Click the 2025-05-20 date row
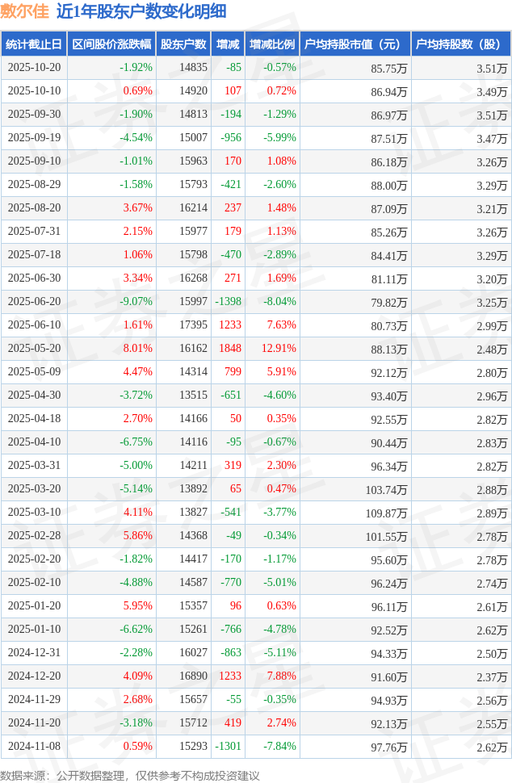The height and width of the screenshot is (783, 512). tap(34, 349)
